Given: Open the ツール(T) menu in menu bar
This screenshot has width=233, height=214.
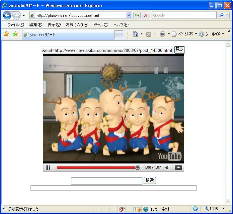Looking at the screenshot, I should point(101,25).
